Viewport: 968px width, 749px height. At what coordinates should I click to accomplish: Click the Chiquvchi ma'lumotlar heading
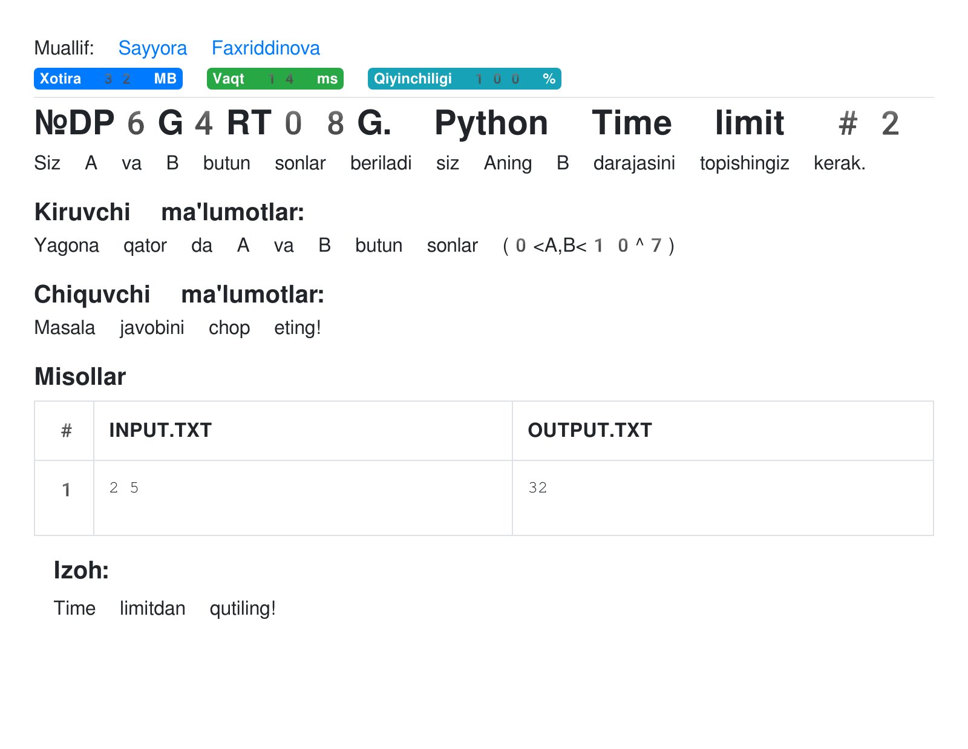click(x=179, y=295)
